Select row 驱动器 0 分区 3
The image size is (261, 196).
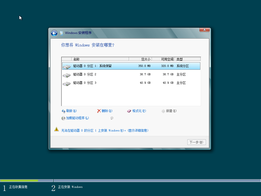(x=131, y=83)
